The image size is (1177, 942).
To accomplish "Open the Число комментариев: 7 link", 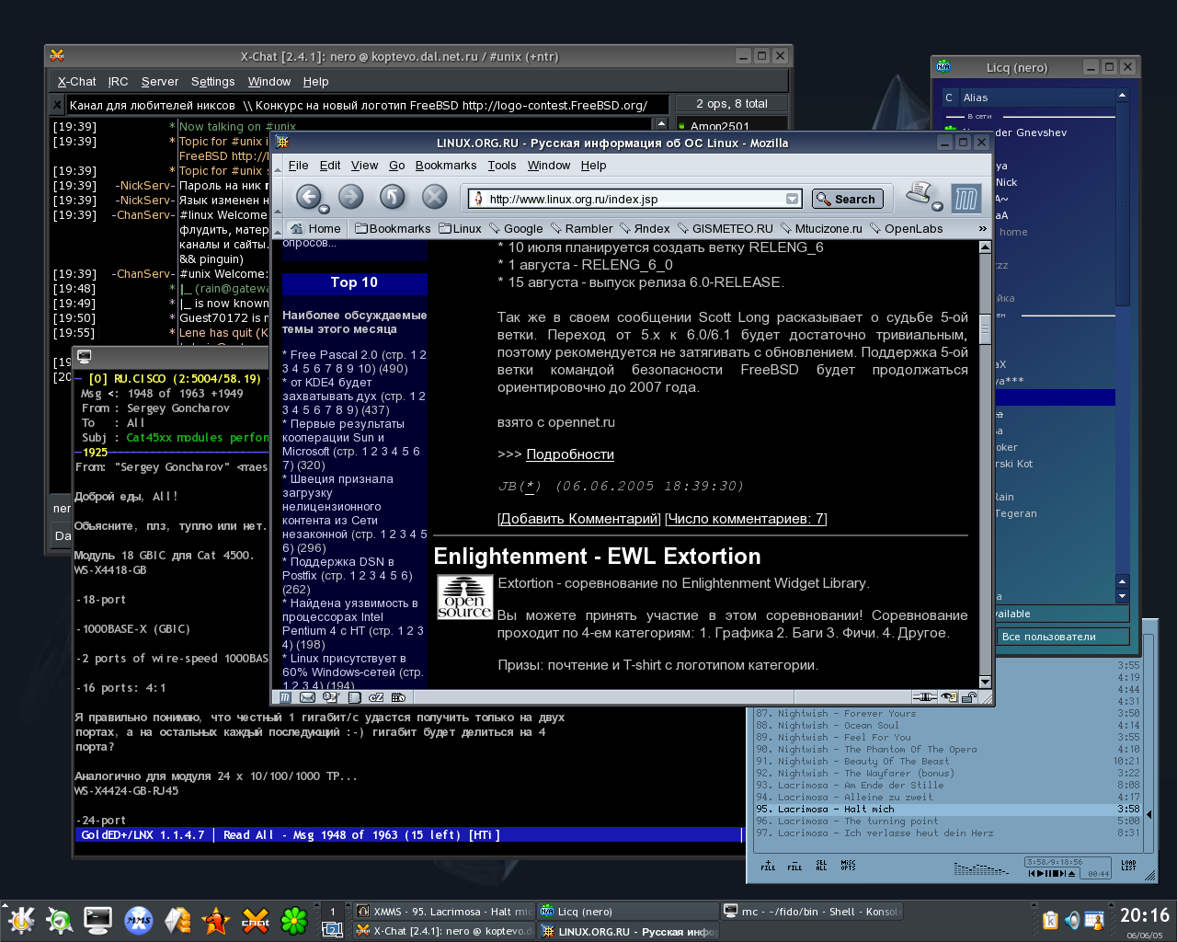I will point(746,519).
